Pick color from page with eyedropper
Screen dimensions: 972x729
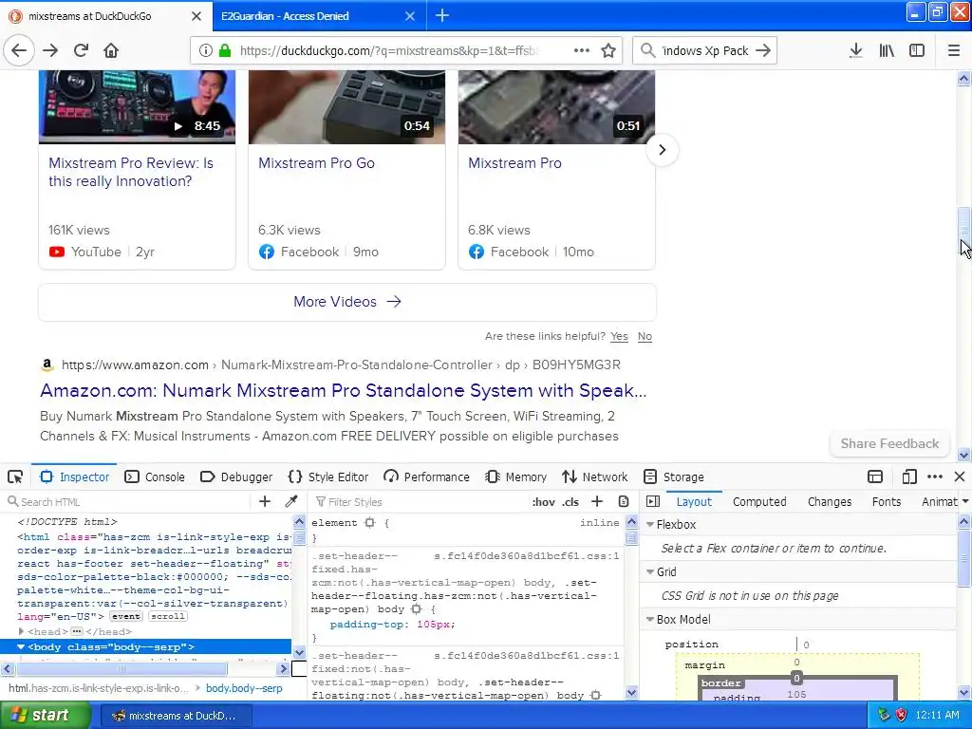point(290,501)
